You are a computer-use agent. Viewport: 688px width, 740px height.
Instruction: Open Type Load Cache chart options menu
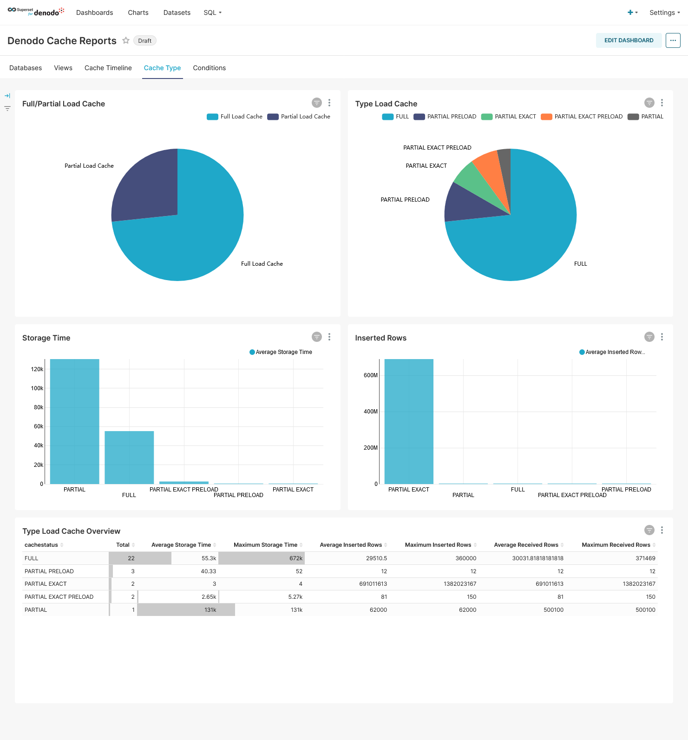click(662, 103)
